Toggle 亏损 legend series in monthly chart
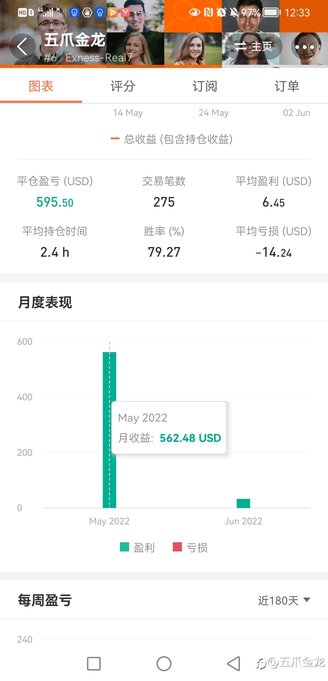This screenshot has height=681, width=328. [190, 547]
